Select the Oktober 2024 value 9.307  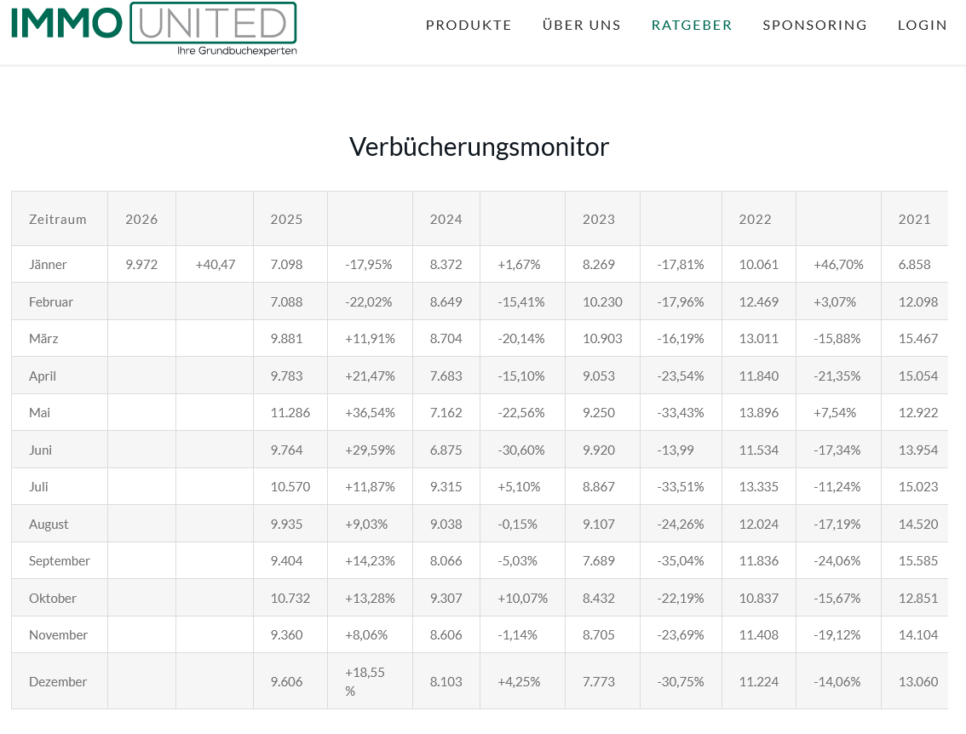(x=446, y=599)
